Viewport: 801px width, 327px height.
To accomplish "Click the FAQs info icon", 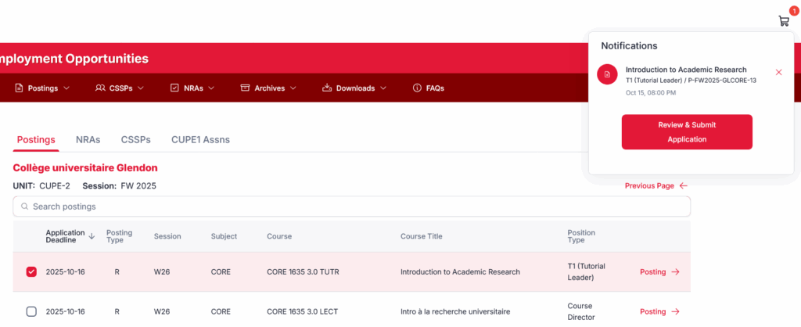I will pos(417,88).
